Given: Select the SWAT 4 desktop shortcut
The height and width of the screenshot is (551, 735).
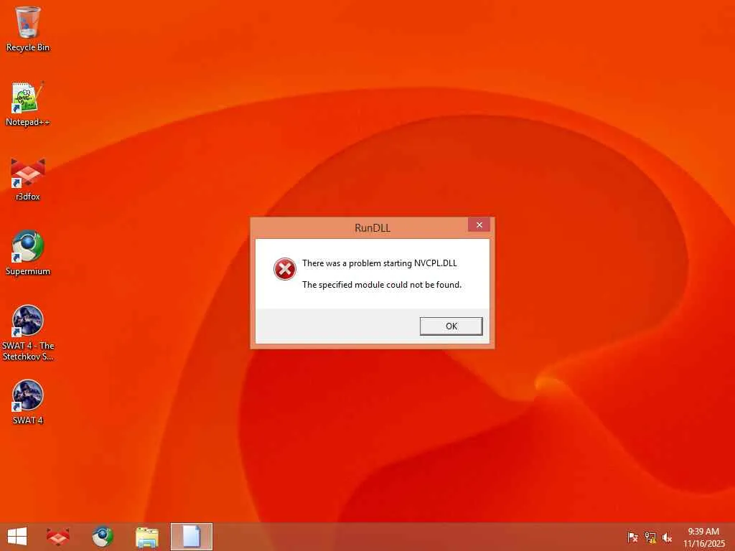Looking at the screenshot, I should 28,402.
